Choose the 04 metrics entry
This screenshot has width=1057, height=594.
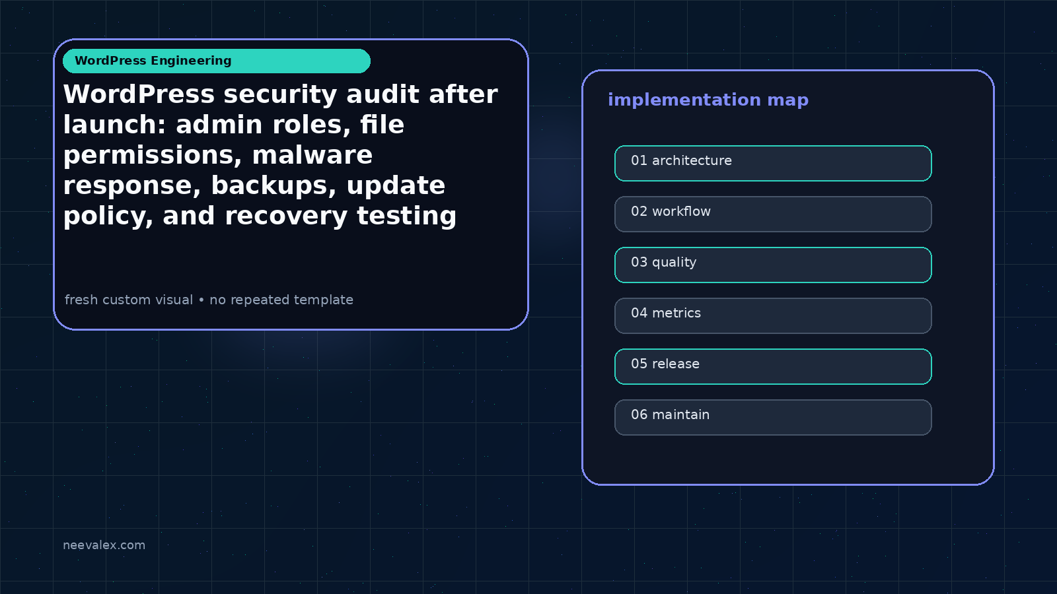773,315
